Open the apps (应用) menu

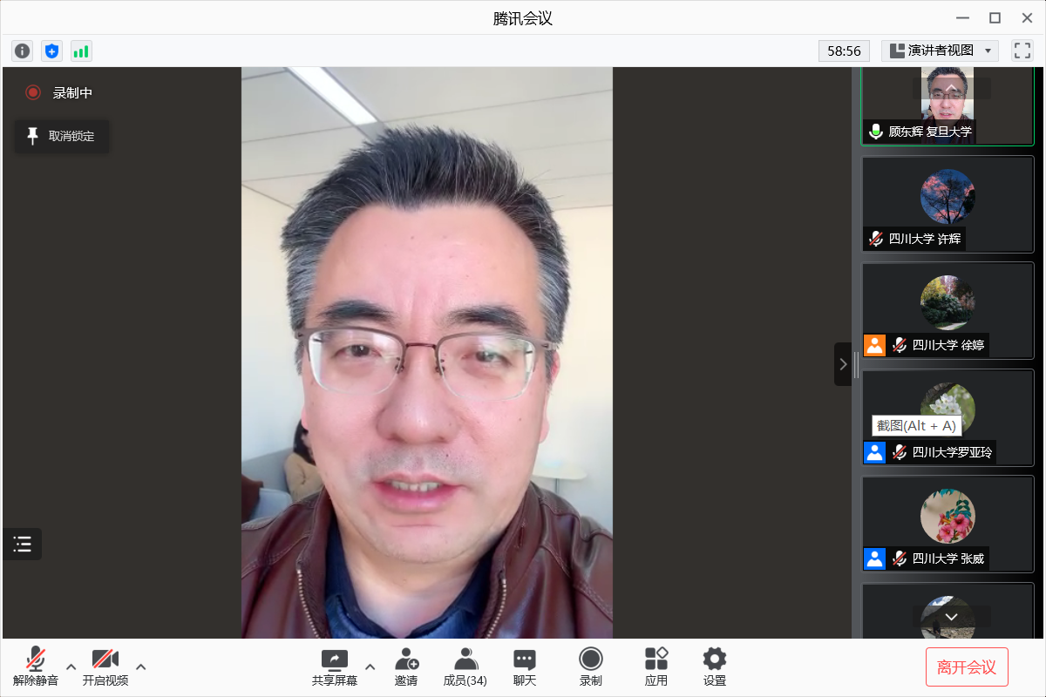pyautogui.click(x=656, y=667)
